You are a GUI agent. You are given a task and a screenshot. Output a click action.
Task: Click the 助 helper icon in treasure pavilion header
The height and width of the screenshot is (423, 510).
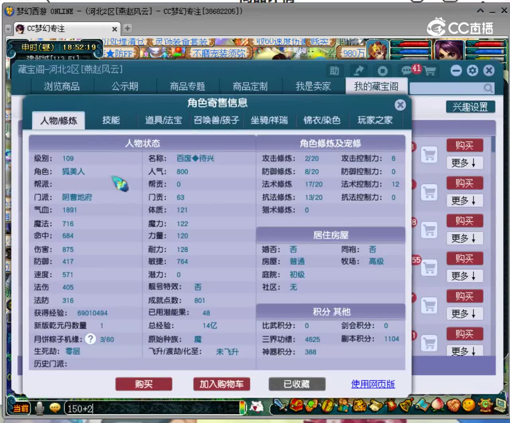click(334, 71)
